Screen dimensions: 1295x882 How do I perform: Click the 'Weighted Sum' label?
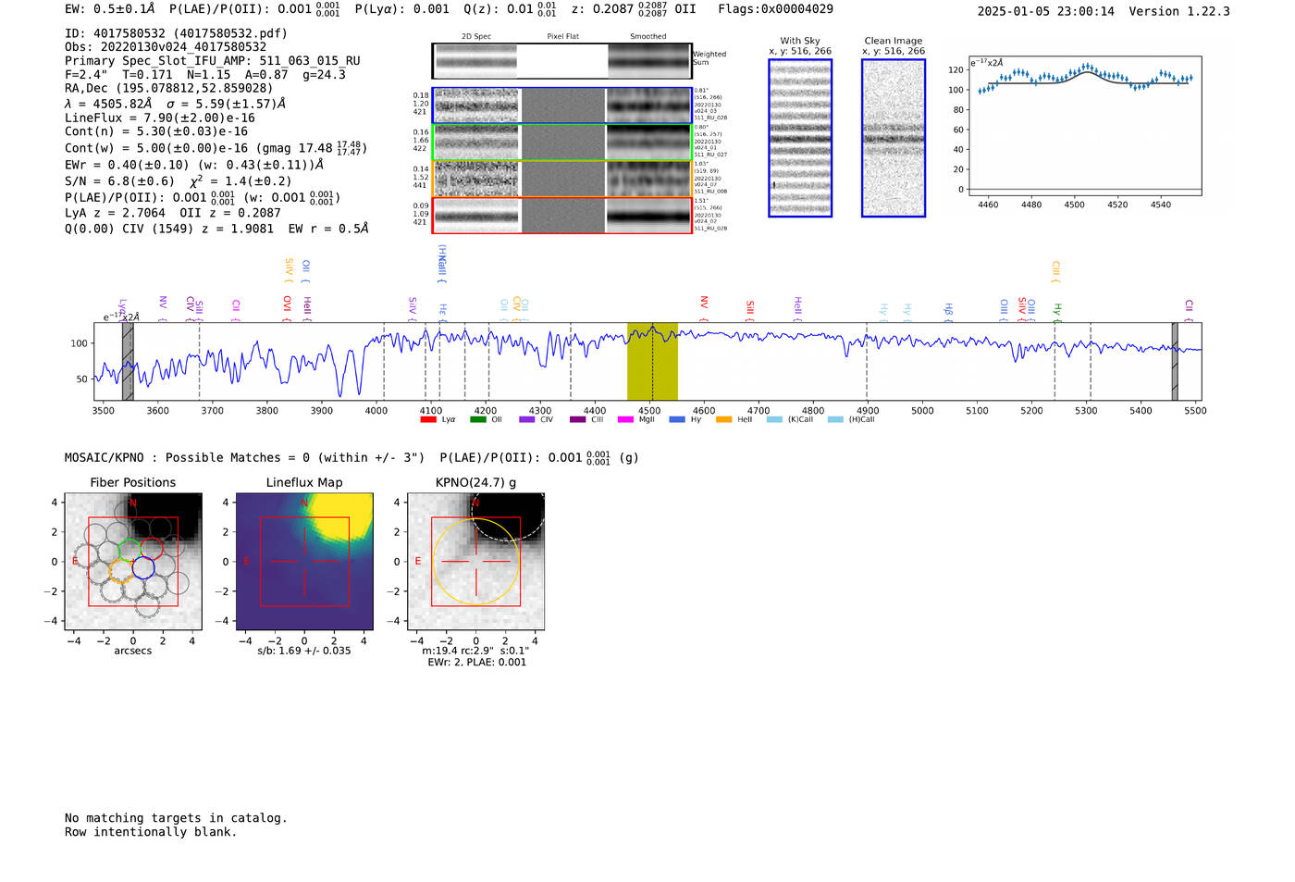pos(709,58)
